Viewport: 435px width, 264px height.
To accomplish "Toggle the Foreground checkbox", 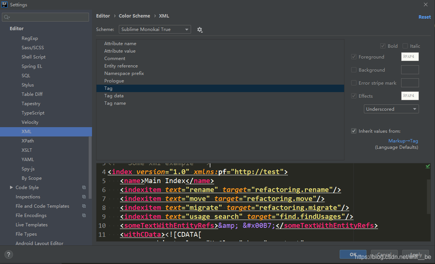I will point(354,57).
